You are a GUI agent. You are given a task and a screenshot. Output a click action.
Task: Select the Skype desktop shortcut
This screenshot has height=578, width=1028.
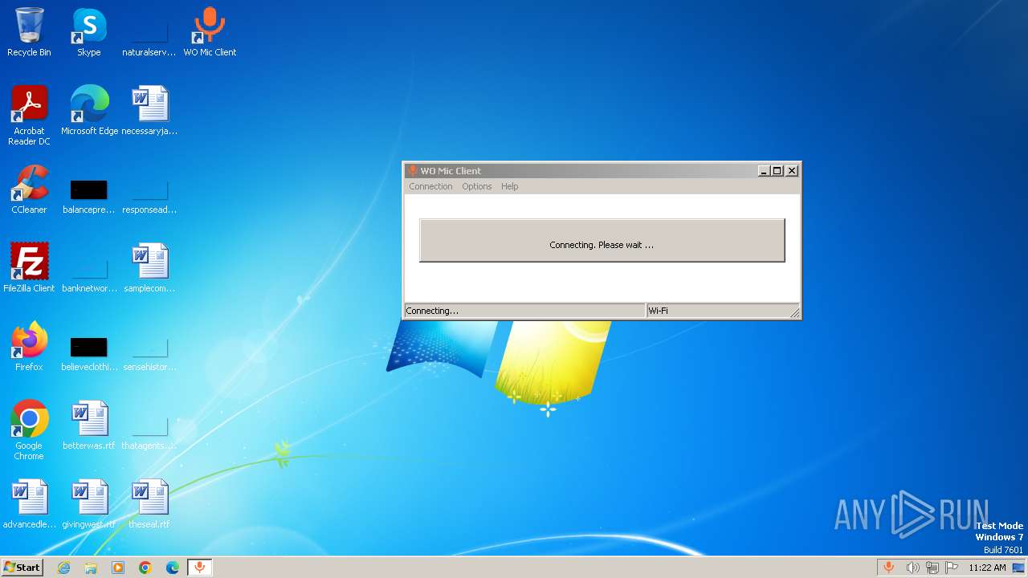pos(88,32)
